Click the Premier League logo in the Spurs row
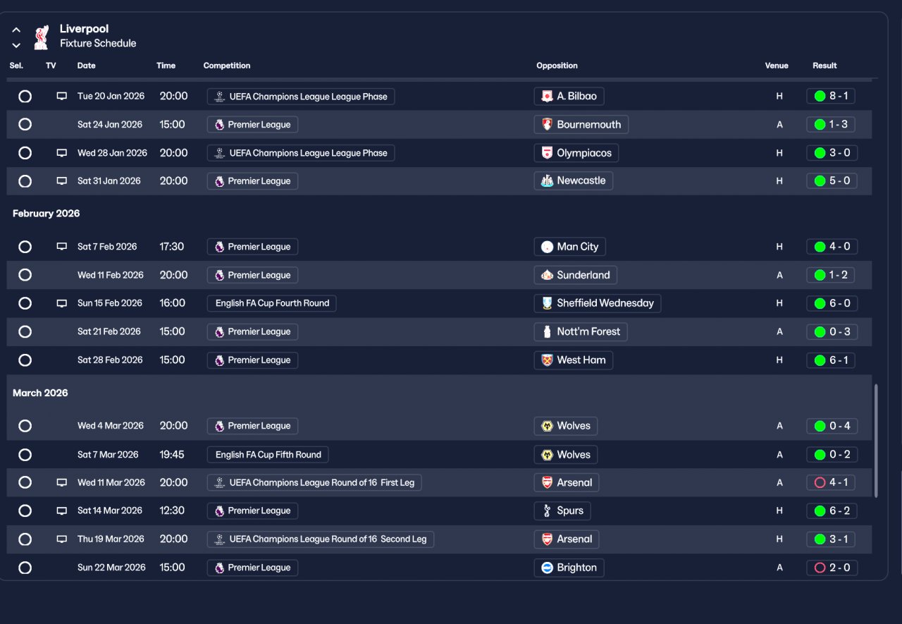 pos(219,511)
